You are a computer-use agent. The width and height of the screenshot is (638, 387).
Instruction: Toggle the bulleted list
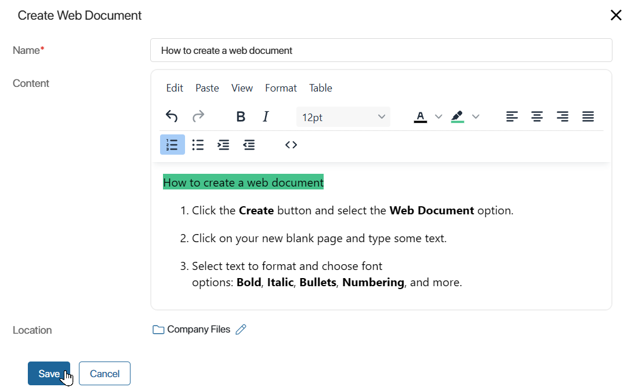tap(198, 145)
